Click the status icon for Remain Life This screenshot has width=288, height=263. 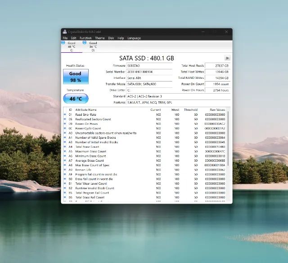(65, 170)
